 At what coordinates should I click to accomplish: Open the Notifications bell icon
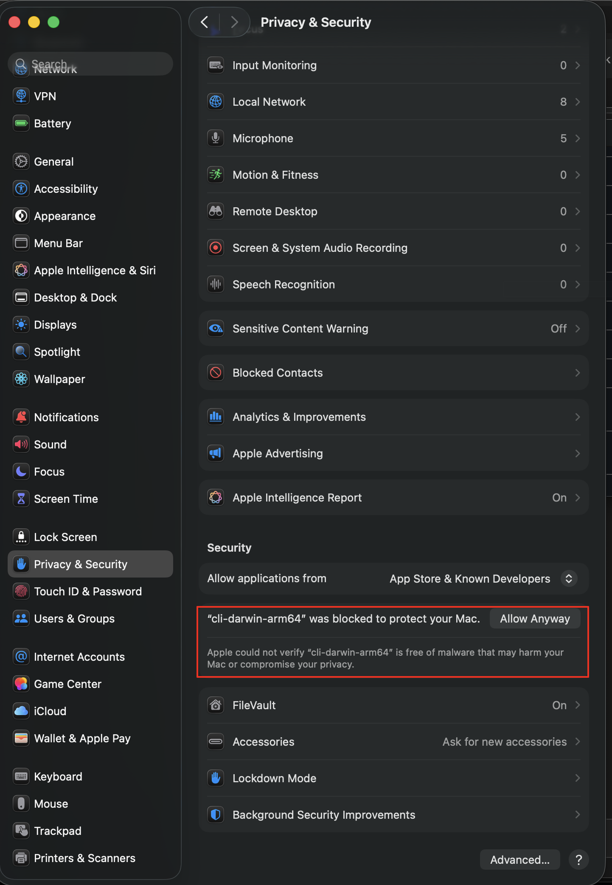point(21,417)
